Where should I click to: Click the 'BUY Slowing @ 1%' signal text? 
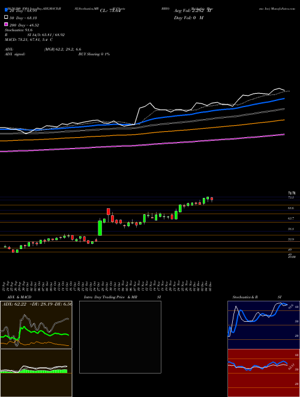[94, 54]
